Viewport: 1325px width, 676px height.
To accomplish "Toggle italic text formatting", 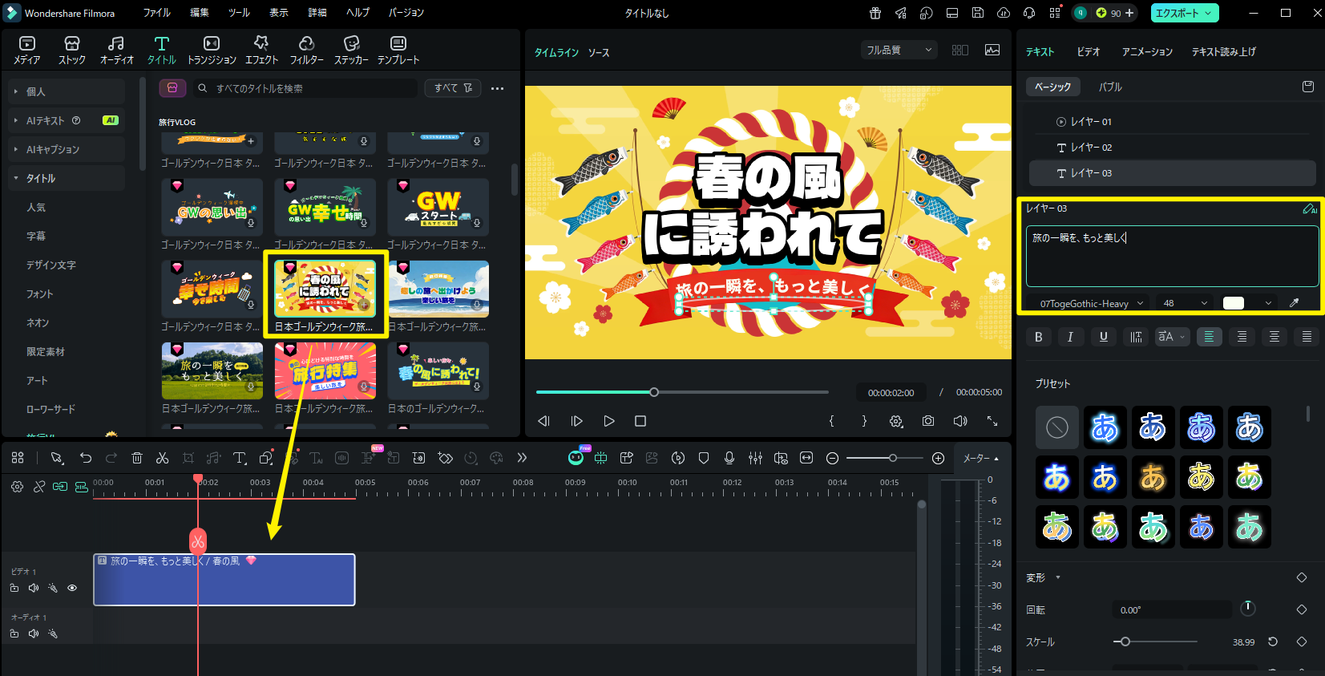I will click(x=1070, y=337).
